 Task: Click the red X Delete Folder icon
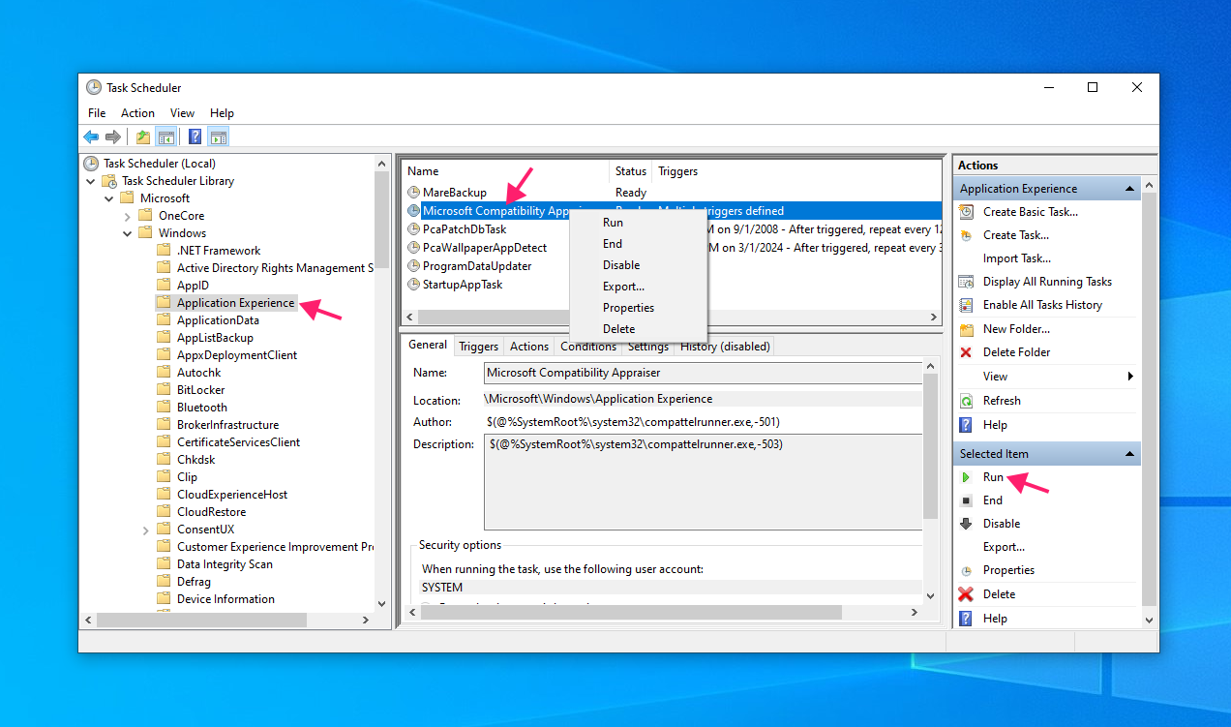tap(966, 352)
